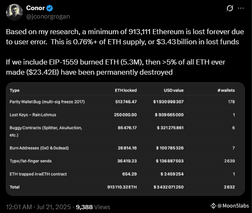Screen dimensions: 252x213
Task: Click the @Moon5labs watermark text
Action: pyautogui.click(x=233, y=206)
